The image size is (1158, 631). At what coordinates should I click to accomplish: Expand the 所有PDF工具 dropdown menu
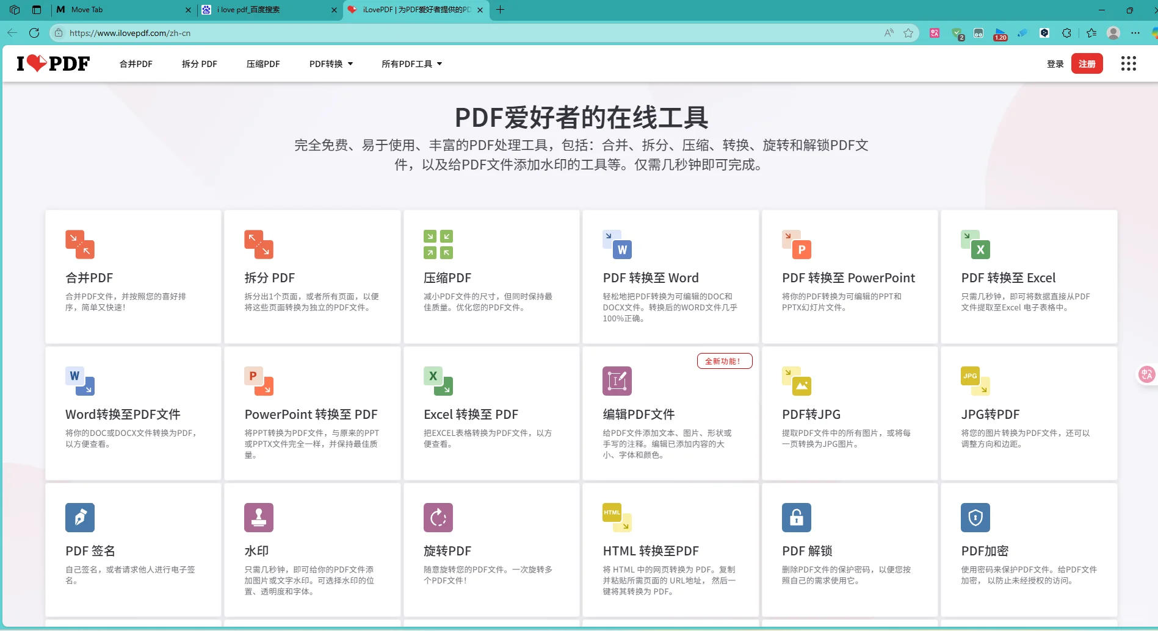click(x=412, y=64)
